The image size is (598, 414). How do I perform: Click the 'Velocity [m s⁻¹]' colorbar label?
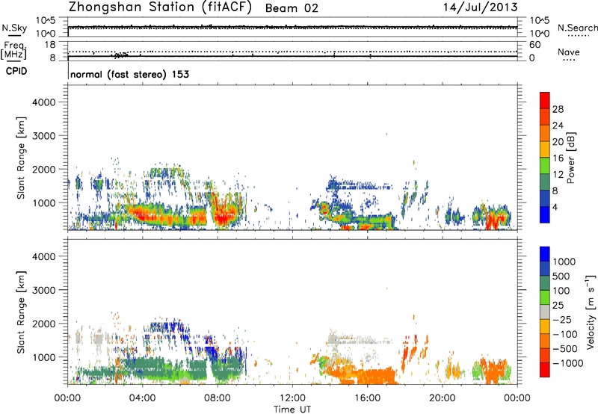pos(591,312)
